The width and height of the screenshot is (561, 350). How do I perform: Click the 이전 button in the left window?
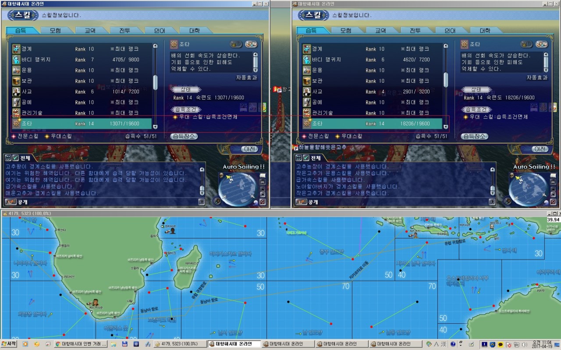click(x=250, y=149)
